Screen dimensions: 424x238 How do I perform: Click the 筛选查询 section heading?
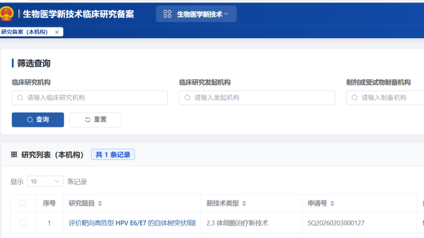pos(34,63)
